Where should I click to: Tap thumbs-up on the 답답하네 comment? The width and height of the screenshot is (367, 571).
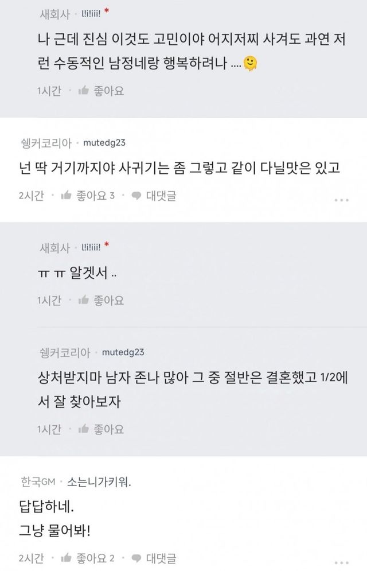point(66,557)
